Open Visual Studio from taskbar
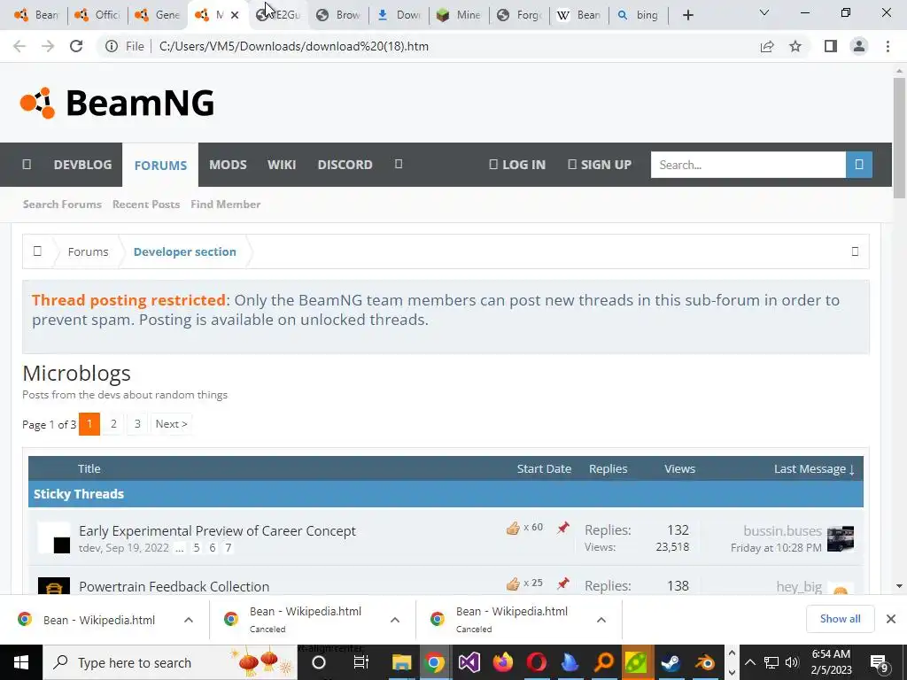The height and width of the screenshot is (680, 907). [x=469, y=662]
